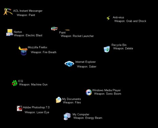Select "Weapon: Delete" text
The width and height of the screenshot is (158, 128).
tap(123, 48)
